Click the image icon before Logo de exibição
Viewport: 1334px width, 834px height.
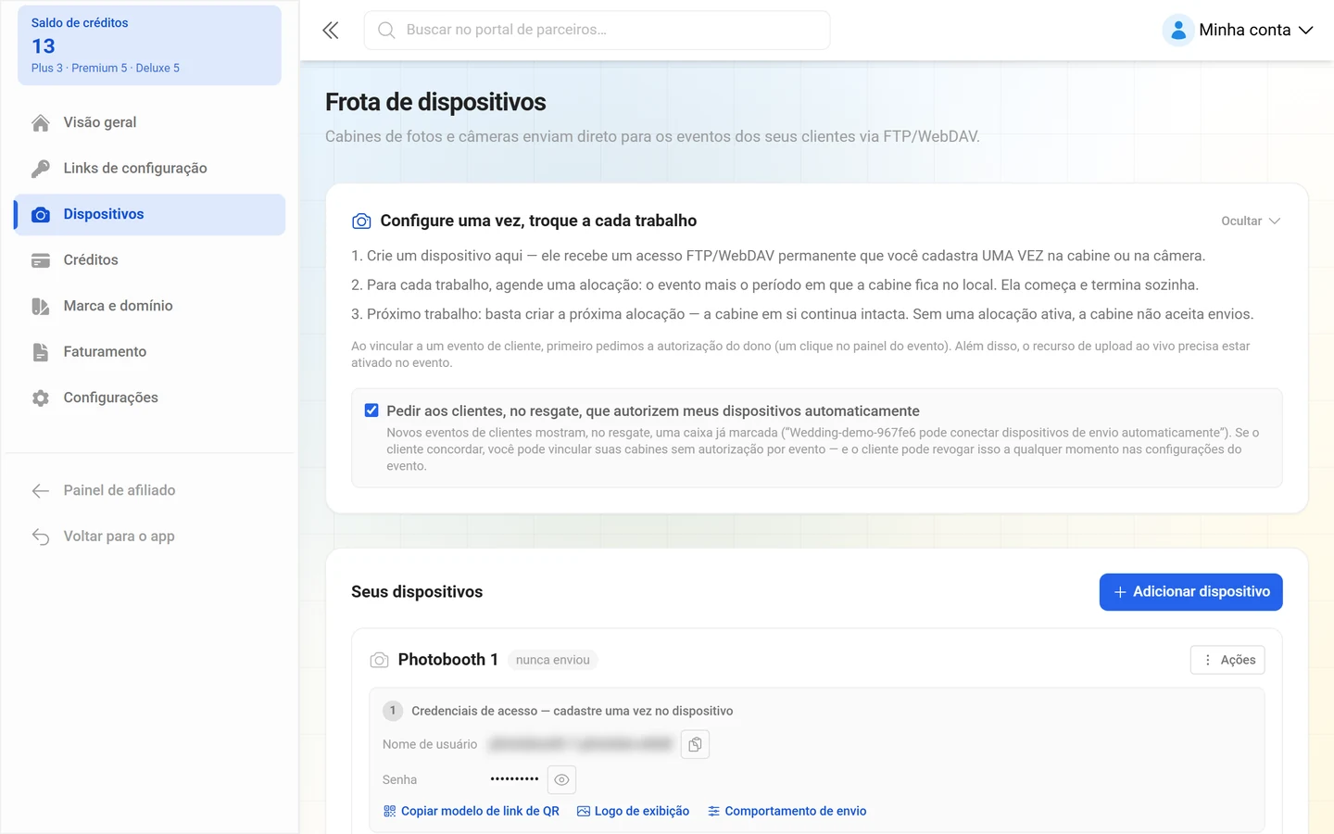pos(584,811)
